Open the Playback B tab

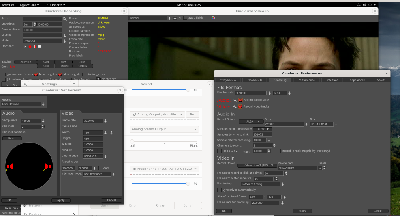(254, 80)
